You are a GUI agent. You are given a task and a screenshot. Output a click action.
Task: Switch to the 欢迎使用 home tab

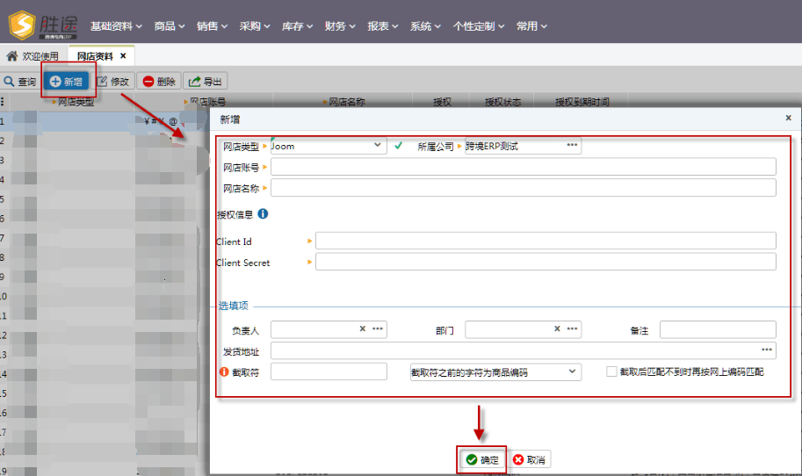click(x=33, y=56)
